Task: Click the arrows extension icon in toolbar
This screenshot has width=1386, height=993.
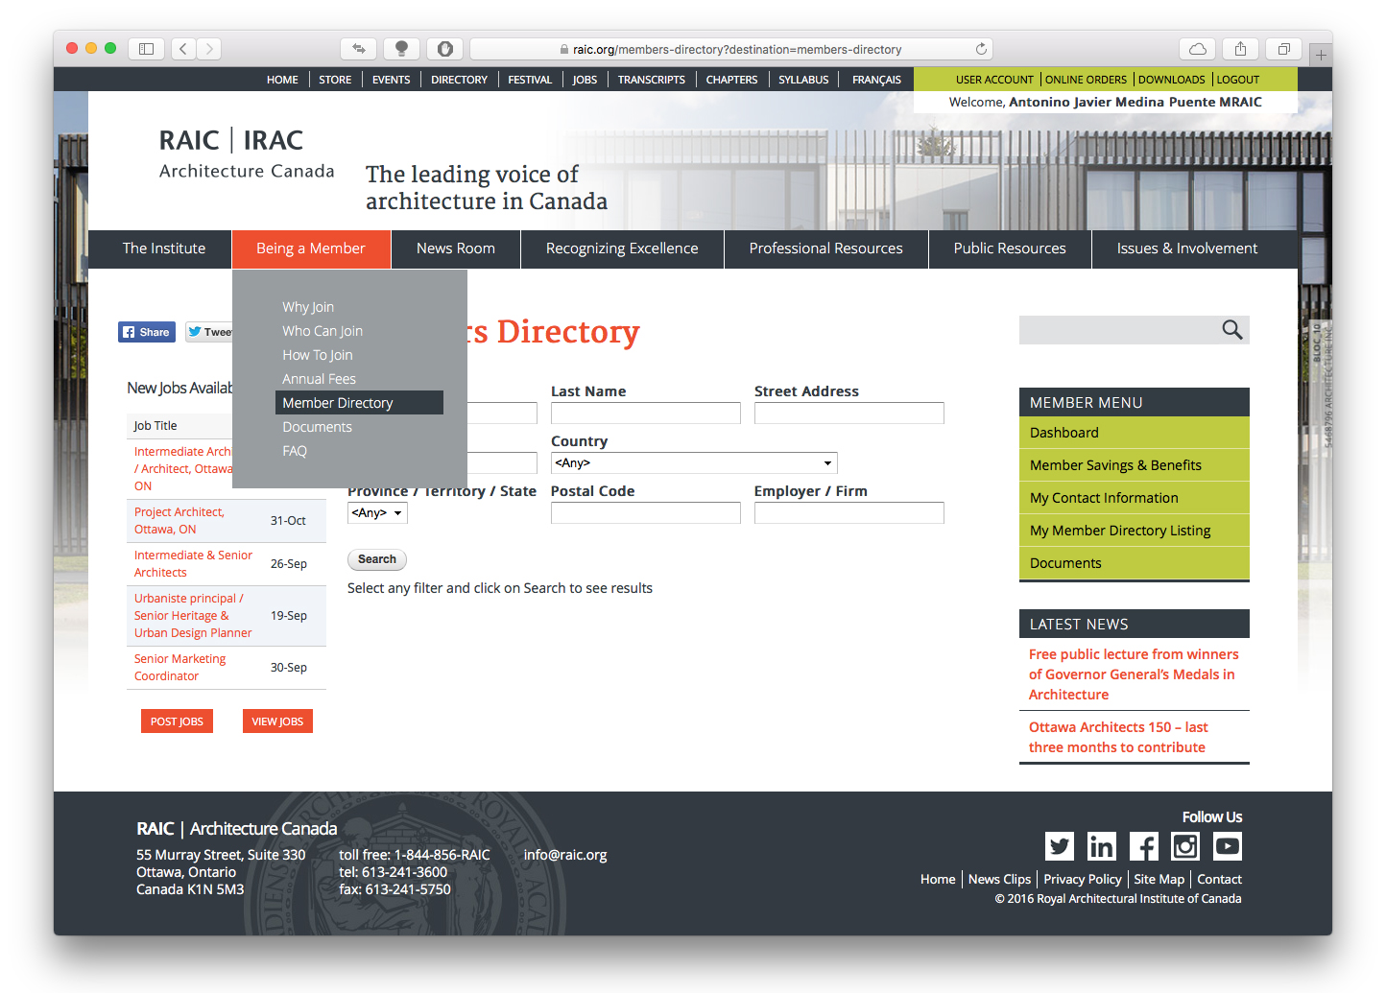Action: pyautogui.click(x=358, y=49)
